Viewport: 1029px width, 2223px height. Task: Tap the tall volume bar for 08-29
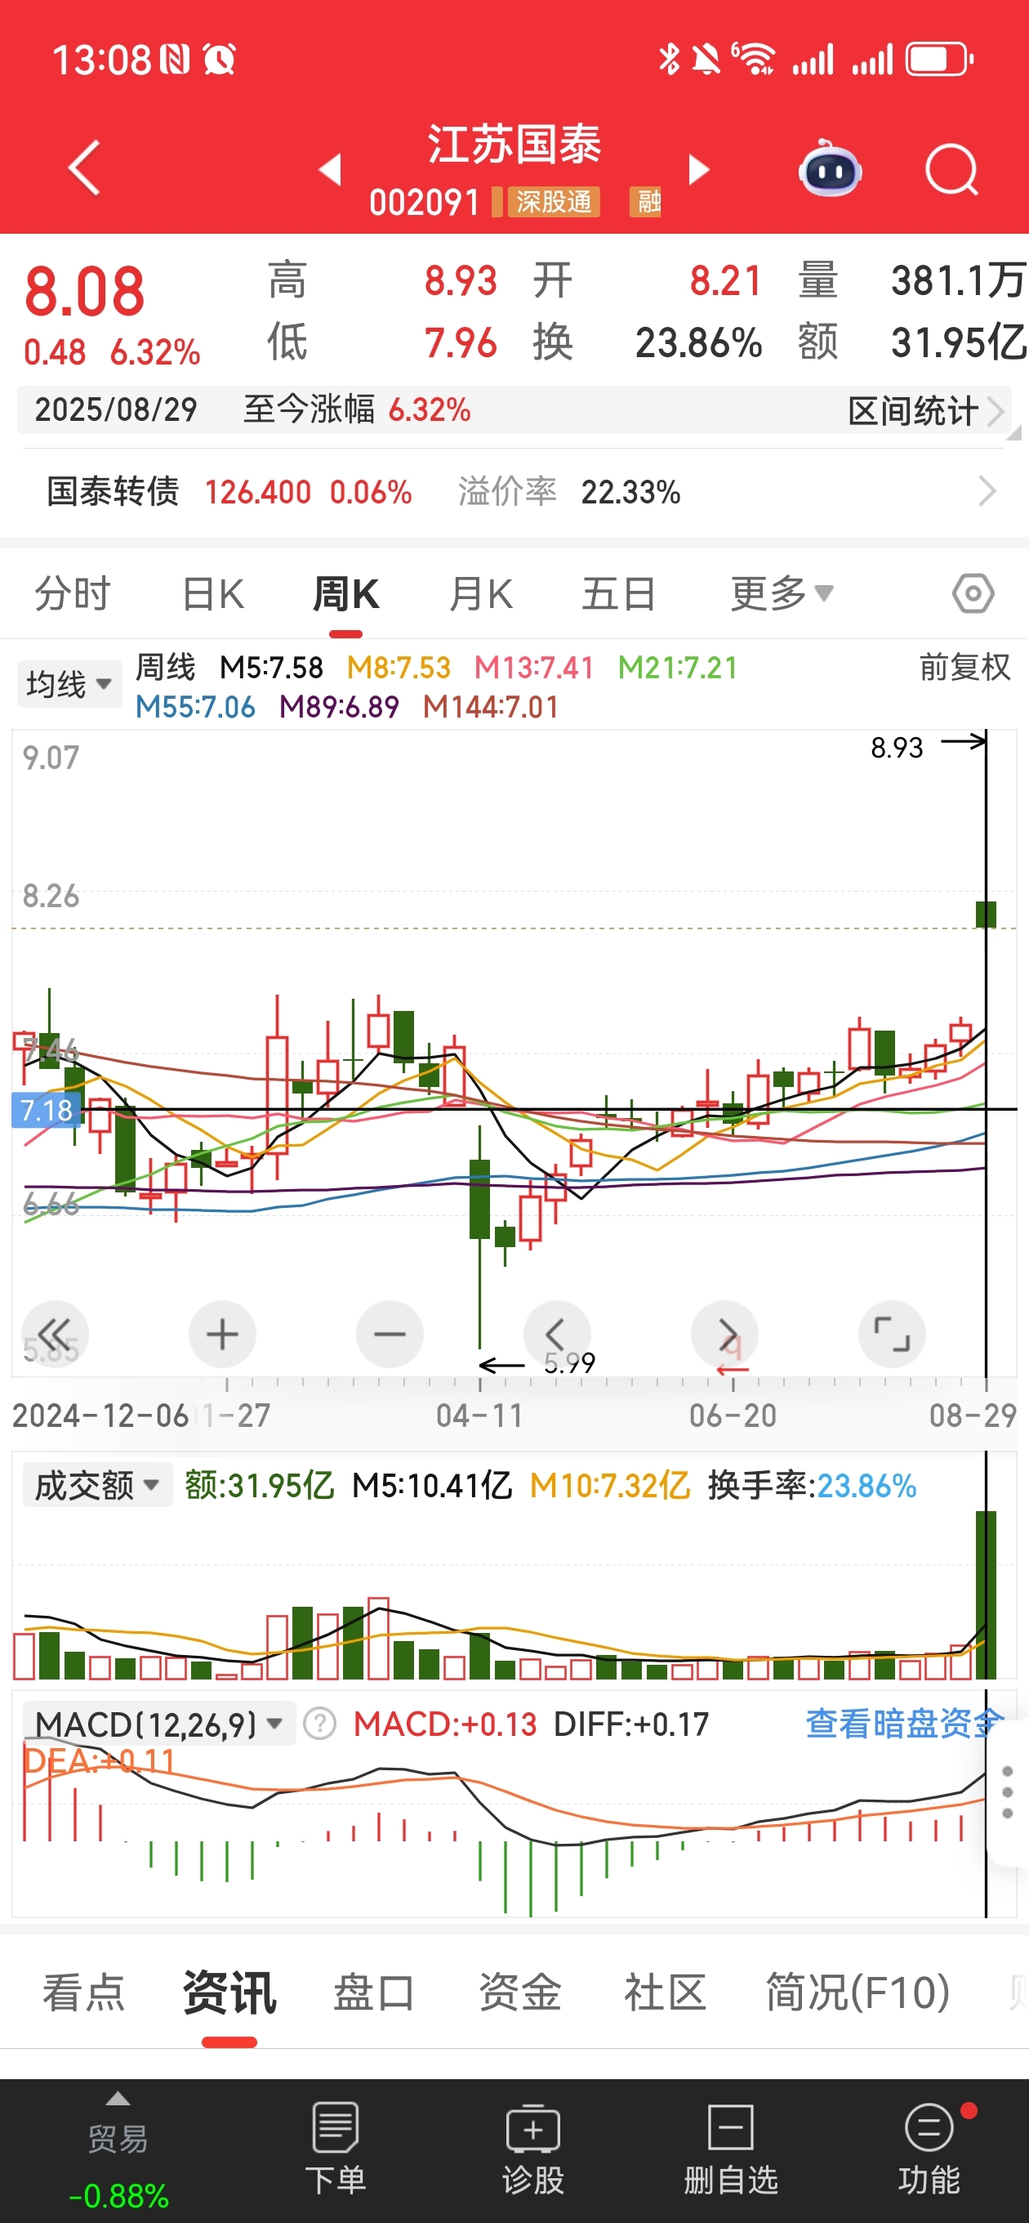[986, 1595]
